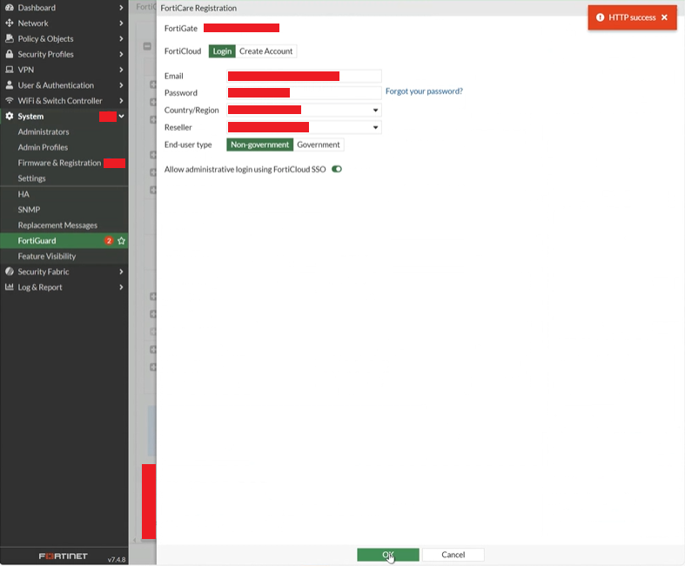Select Non-government end-user type

click(260, 145)
